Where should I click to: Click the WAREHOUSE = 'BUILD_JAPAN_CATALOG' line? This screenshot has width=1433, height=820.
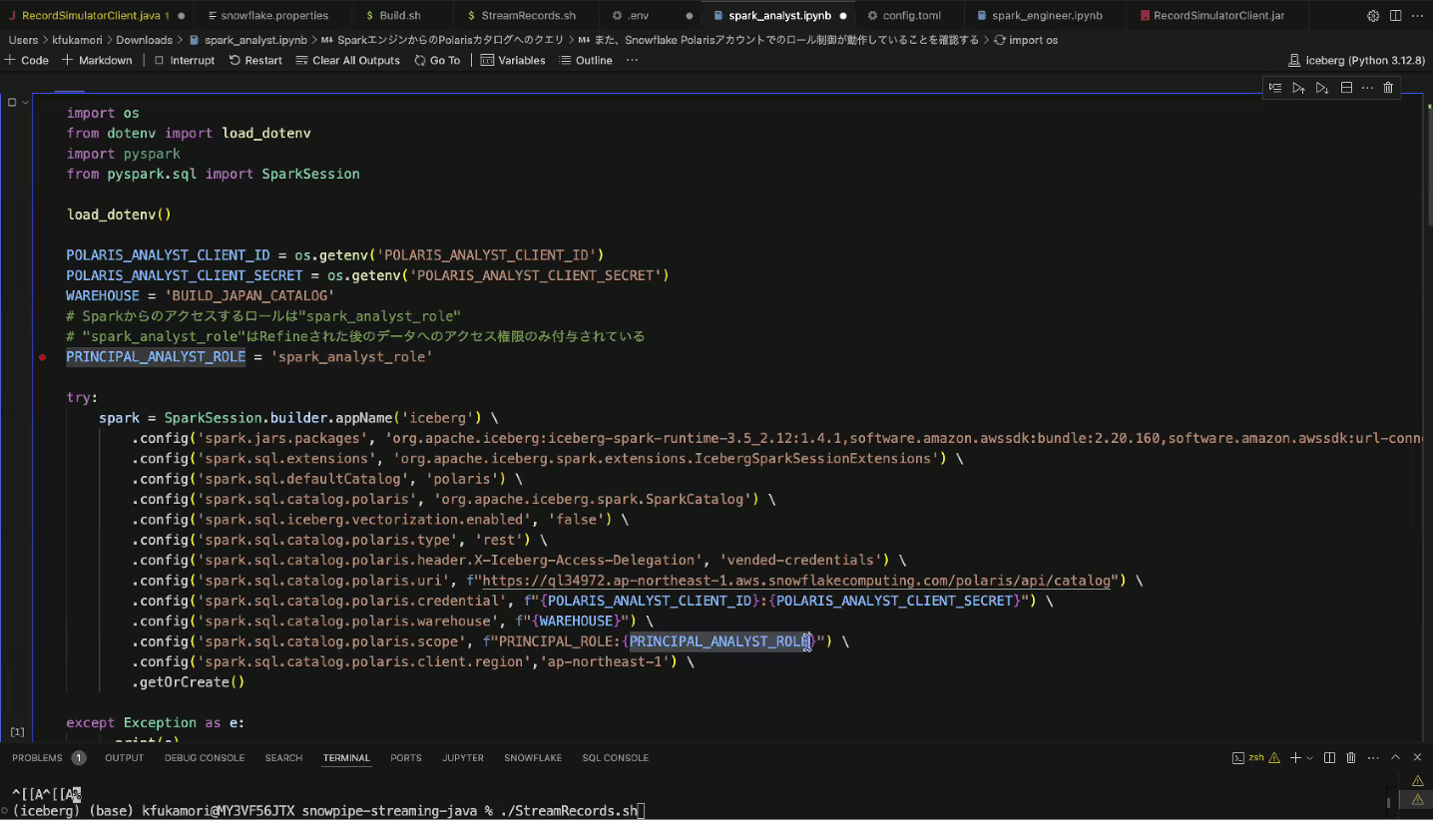200,296
